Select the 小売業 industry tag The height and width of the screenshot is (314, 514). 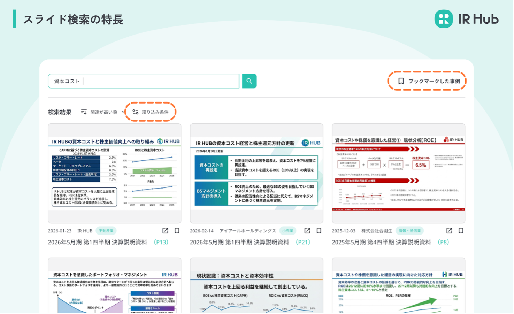287,231
